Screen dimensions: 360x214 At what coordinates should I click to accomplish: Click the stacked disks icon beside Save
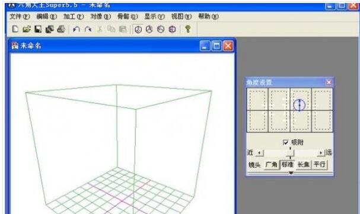50,29
